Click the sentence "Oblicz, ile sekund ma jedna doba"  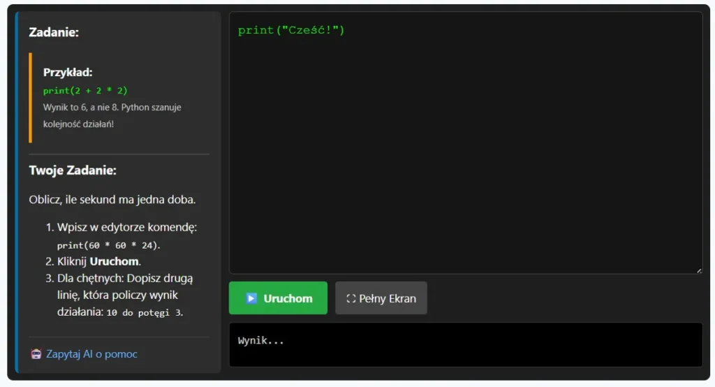pyautogui.click(x=112, y=200)
